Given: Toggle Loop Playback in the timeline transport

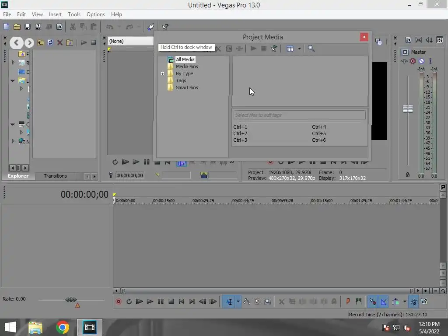Looking at the screenshot, I should click(x=129, y=302).
